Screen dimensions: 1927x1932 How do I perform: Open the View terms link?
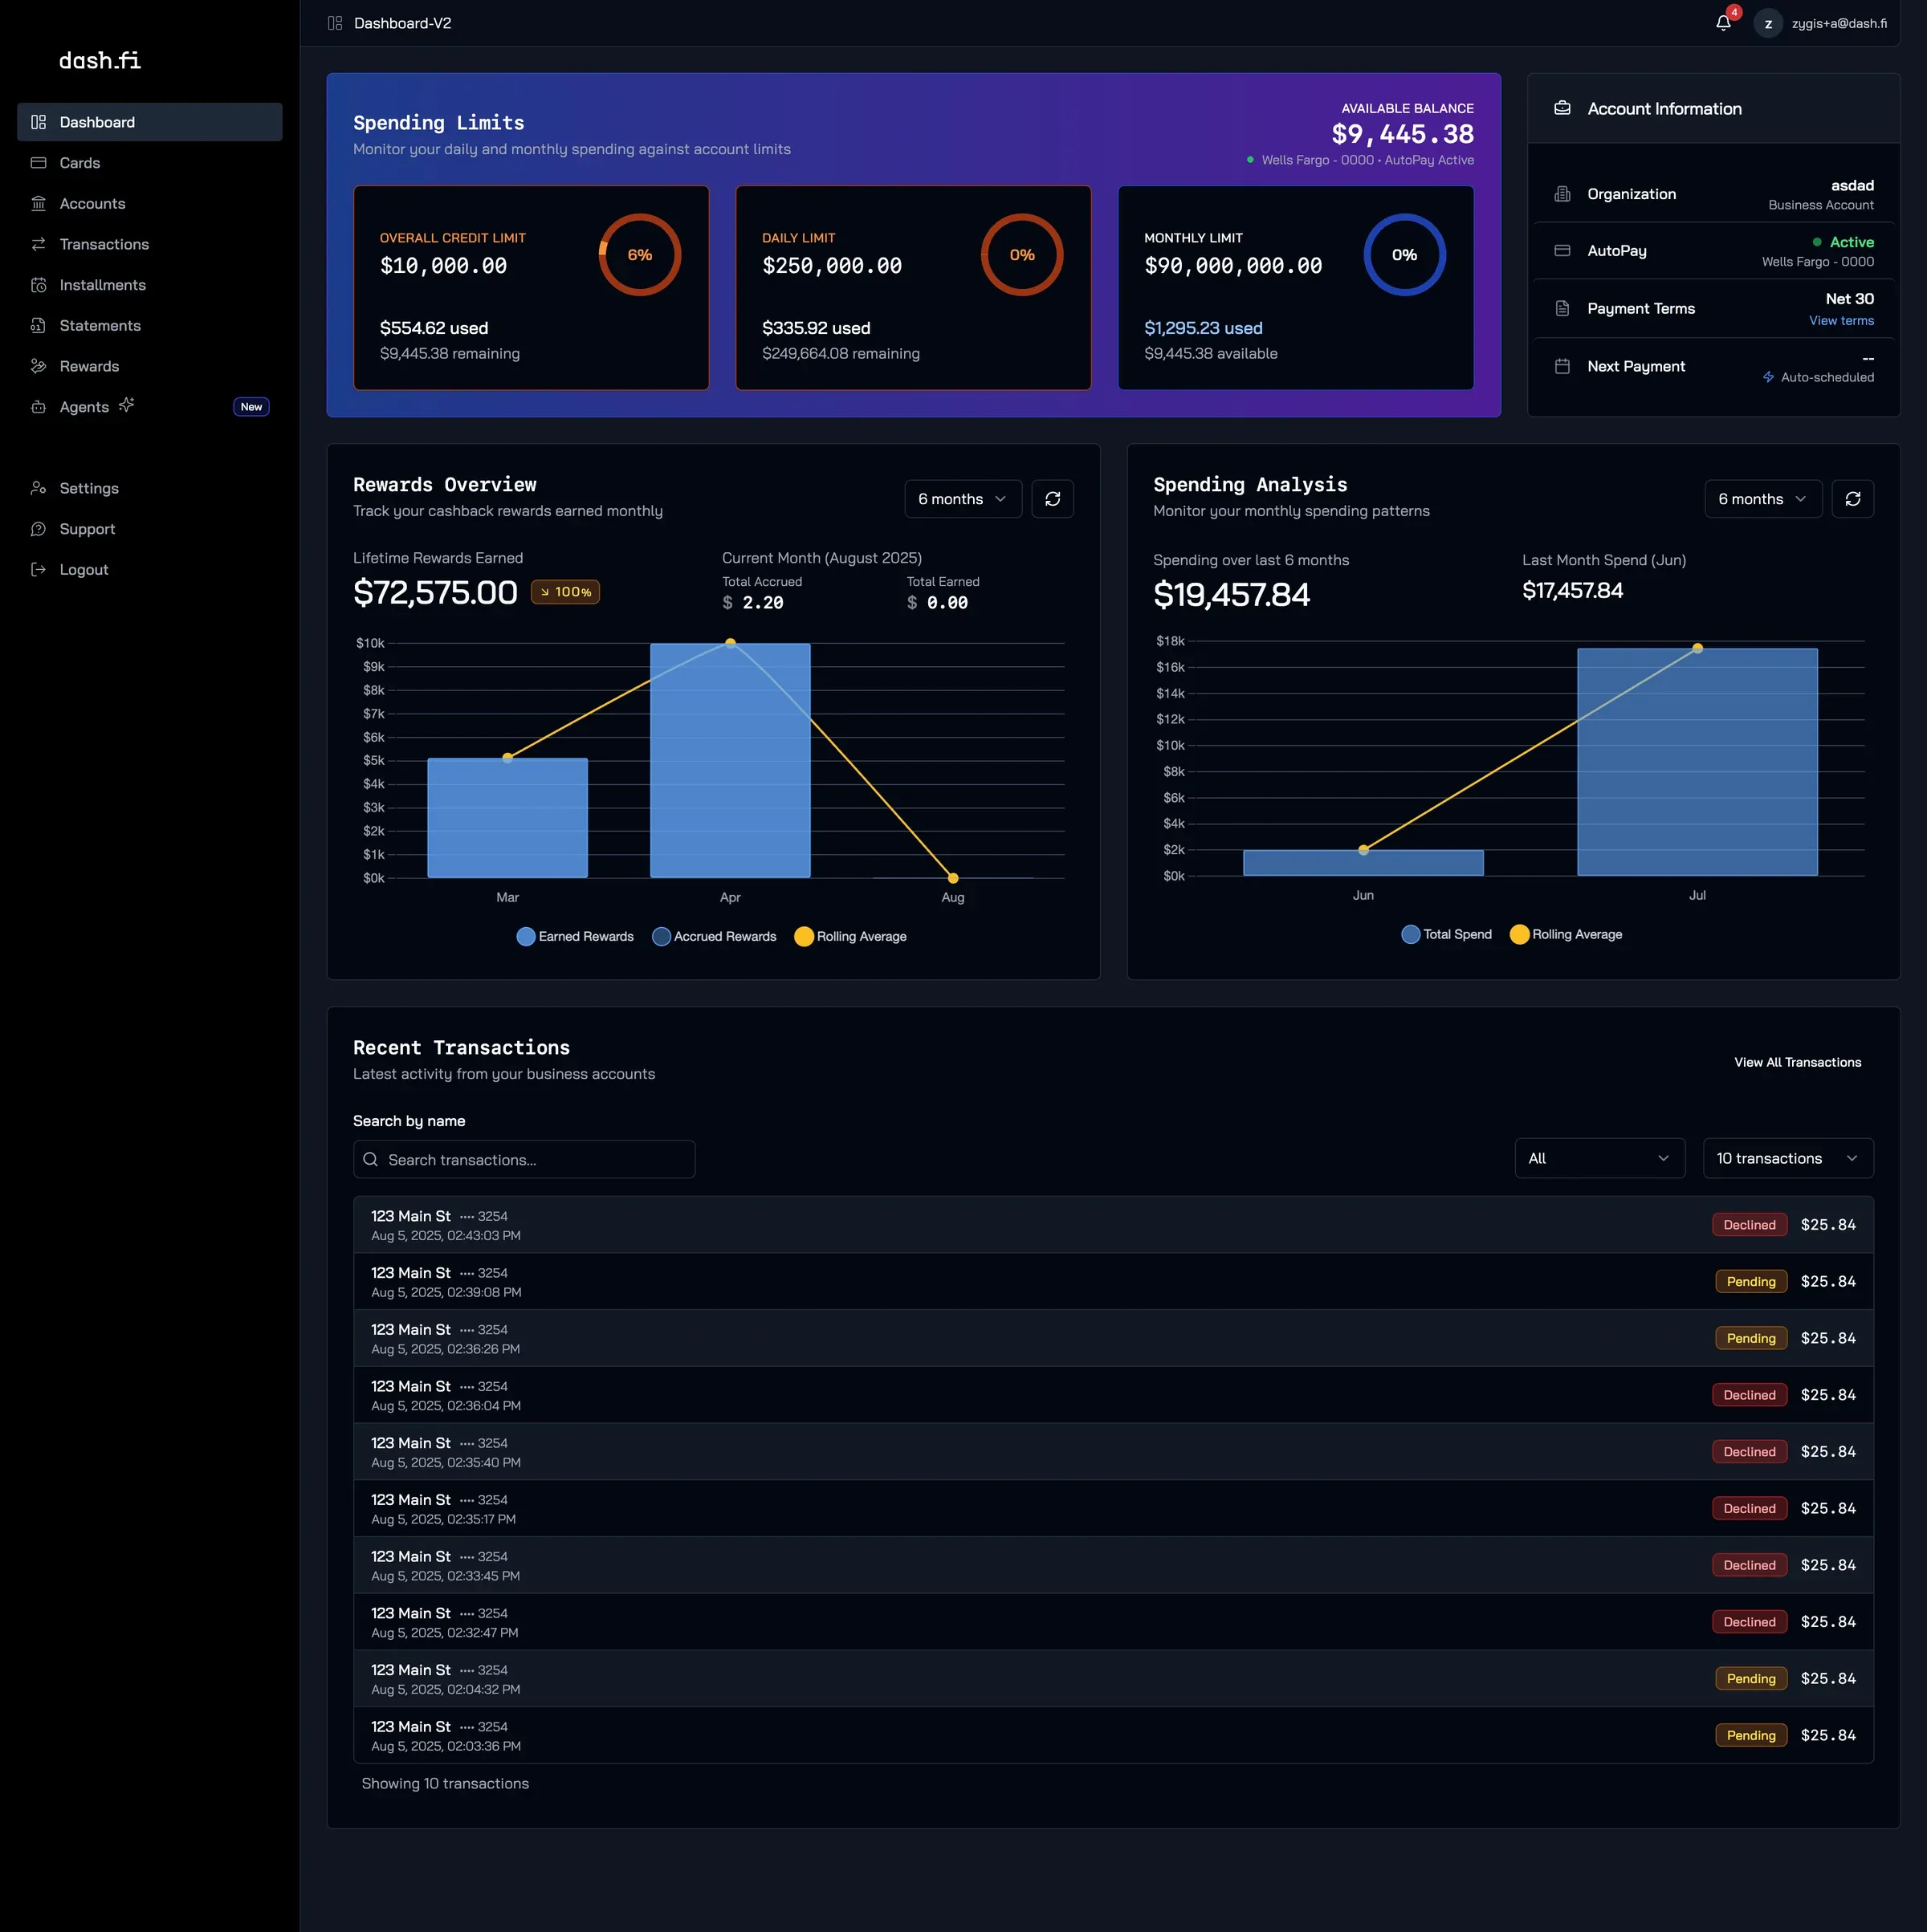pos(1841,321)
